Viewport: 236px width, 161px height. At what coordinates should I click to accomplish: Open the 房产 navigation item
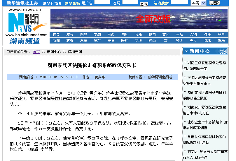[x=97, y=41]
